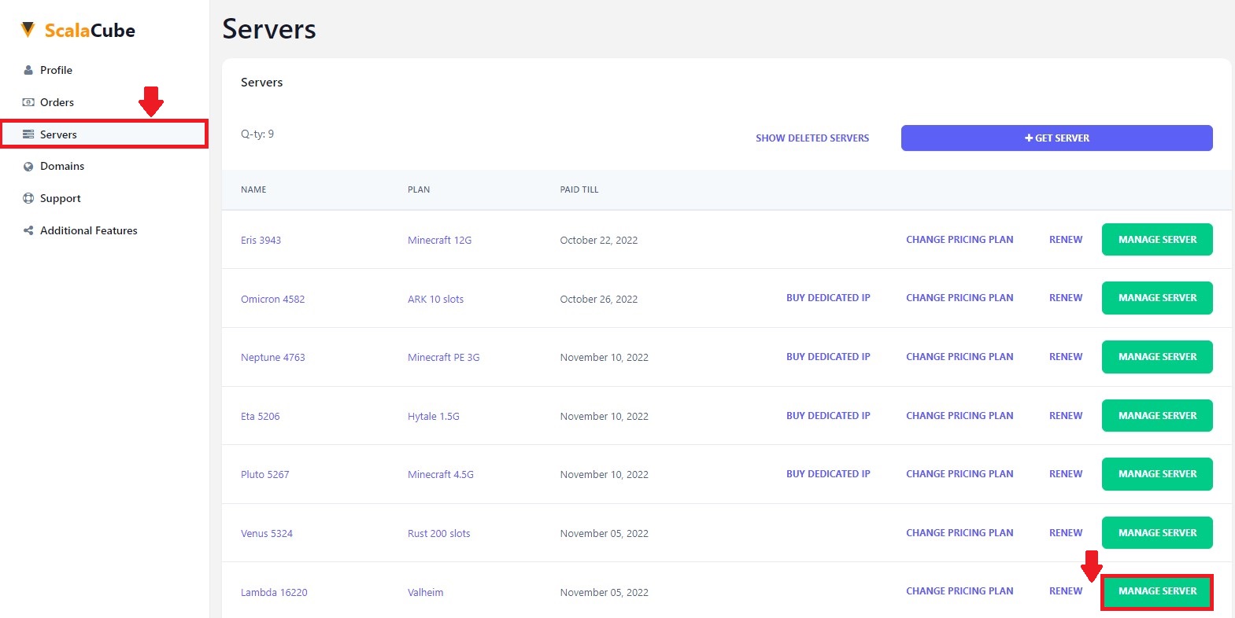The image size is (1235, 618).
Task: Change pricing plan for Venus 5324
Action: pyautogui.click(x=960, y=532)
